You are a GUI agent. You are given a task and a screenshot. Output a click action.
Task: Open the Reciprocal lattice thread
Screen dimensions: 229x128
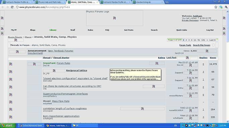[76, 70]
